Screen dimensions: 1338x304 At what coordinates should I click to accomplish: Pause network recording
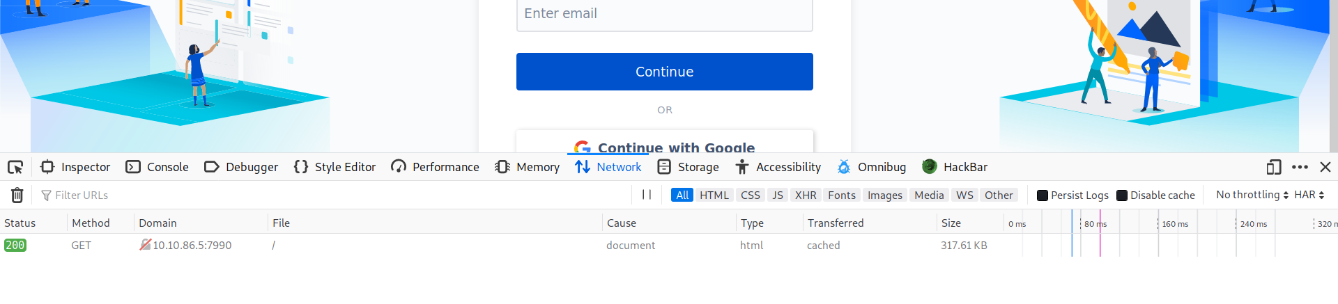pyautogui.click(x=647, y=195)
